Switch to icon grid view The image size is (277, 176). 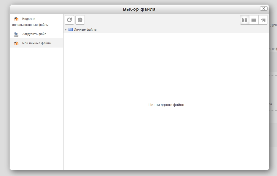pos(245,20)
